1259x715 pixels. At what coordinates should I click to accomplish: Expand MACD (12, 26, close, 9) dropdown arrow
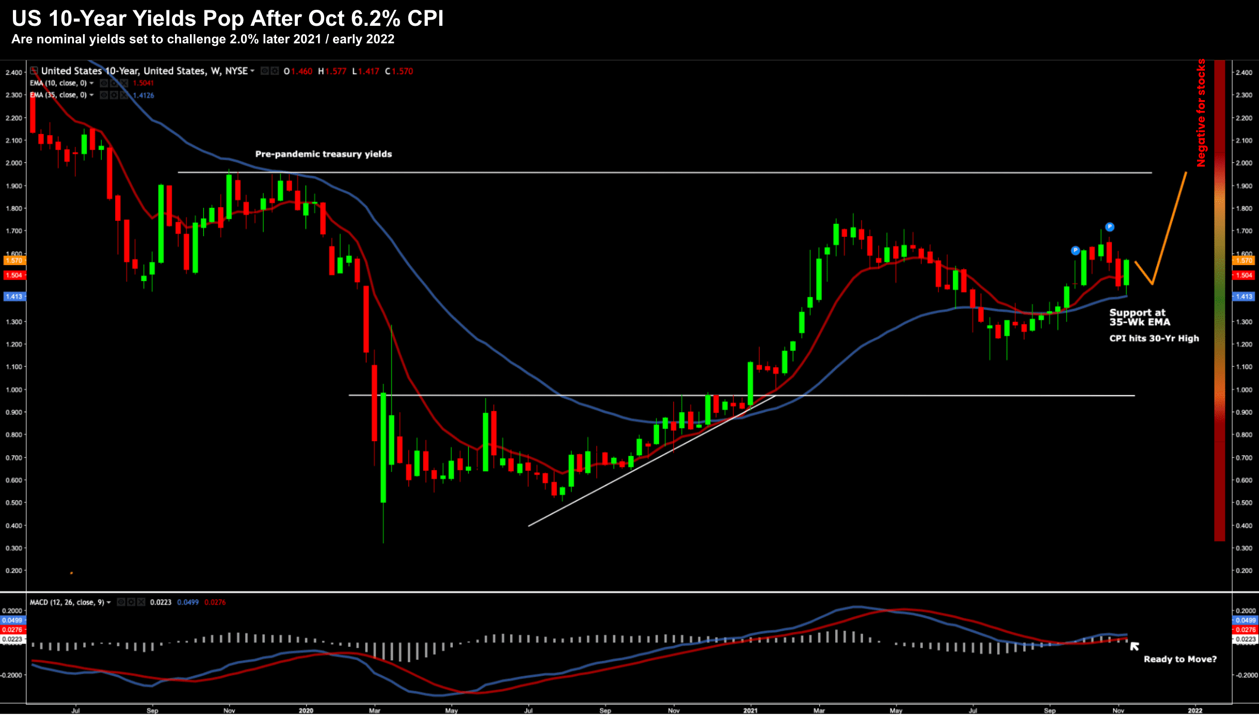[109, 602]
